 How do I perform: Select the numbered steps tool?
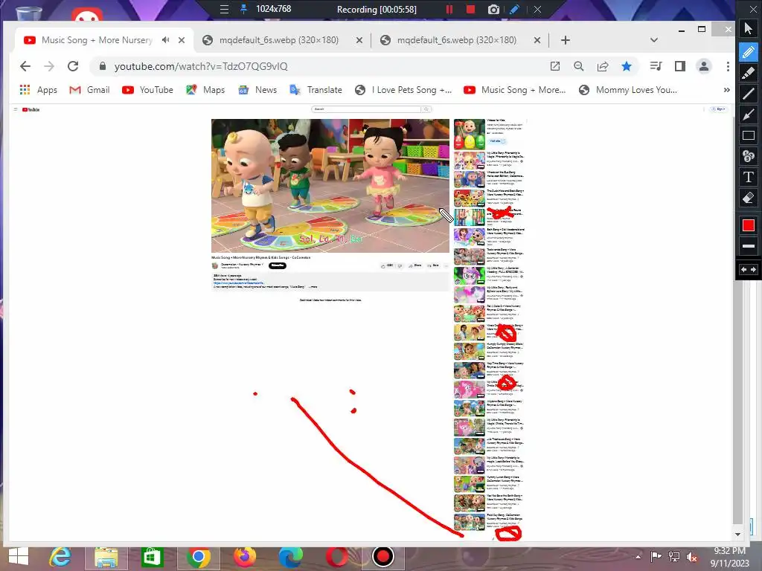(749, 156)
